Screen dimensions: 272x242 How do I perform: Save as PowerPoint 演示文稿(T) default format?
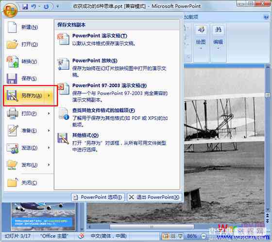pyautogui.click(x=117, y=39)
